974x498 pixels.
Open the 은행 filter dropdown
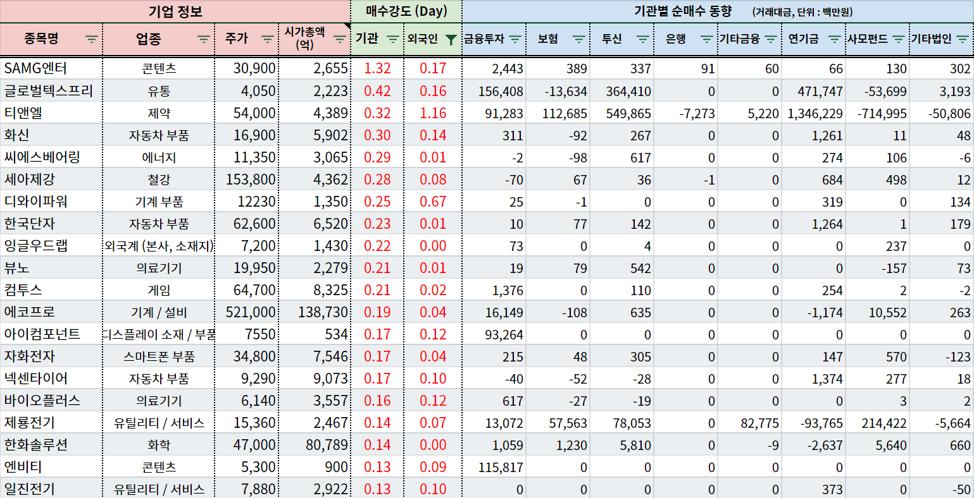(707, 39)
